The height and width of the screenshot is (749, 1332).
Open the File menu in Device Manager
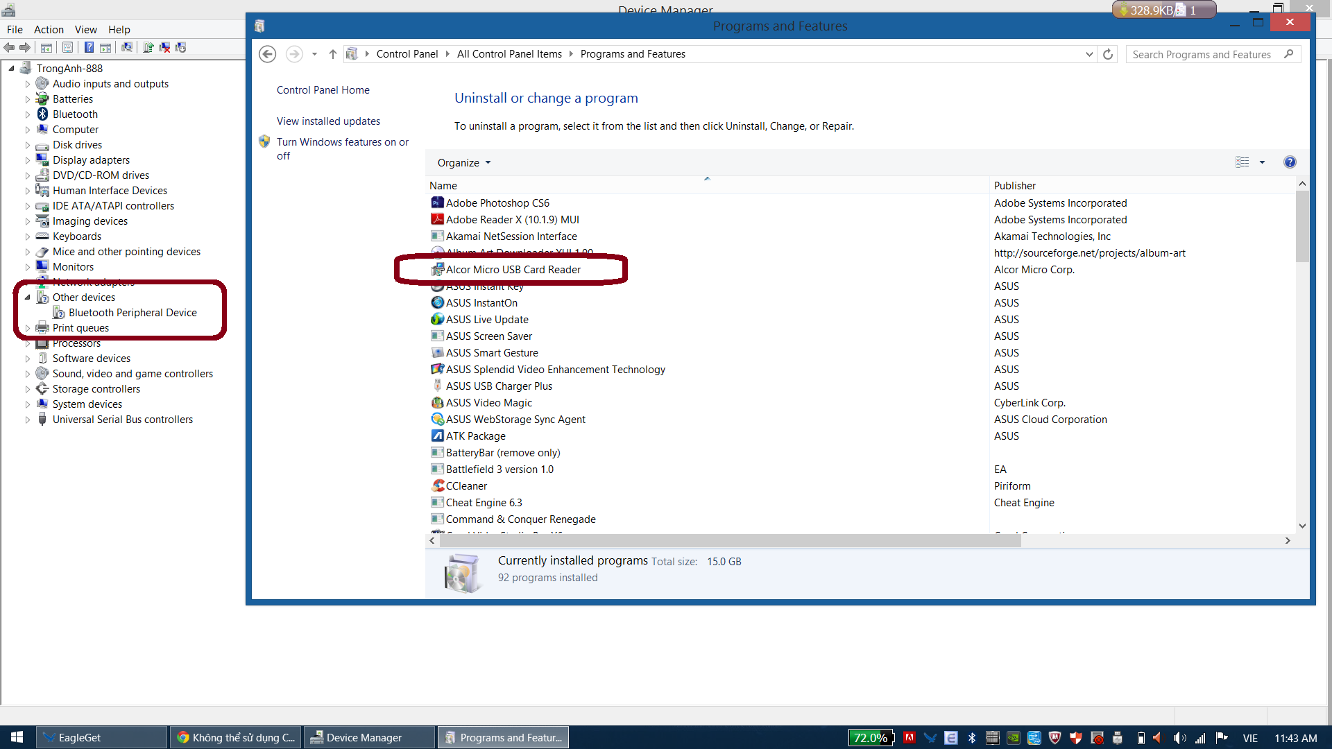(x=15, y=30)
